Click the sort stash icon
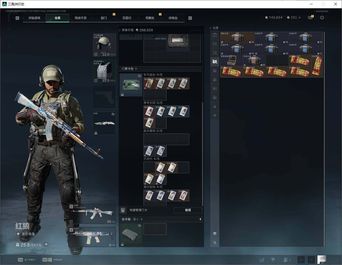This screenshot has height=265, width=342. tap(215, 243)
